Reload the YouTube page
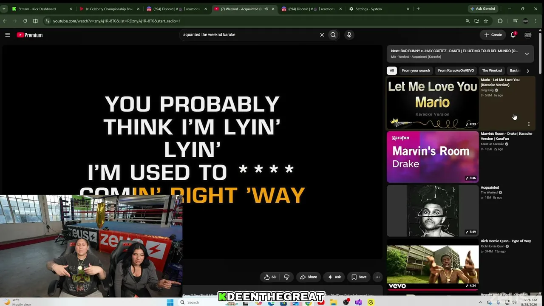544x306 pixels. pos(25,21)
